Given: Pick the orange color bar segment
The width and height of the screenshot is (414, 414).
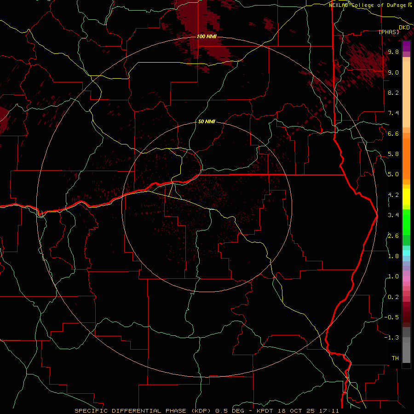Looking at the screenshot, I should point(406,159).
